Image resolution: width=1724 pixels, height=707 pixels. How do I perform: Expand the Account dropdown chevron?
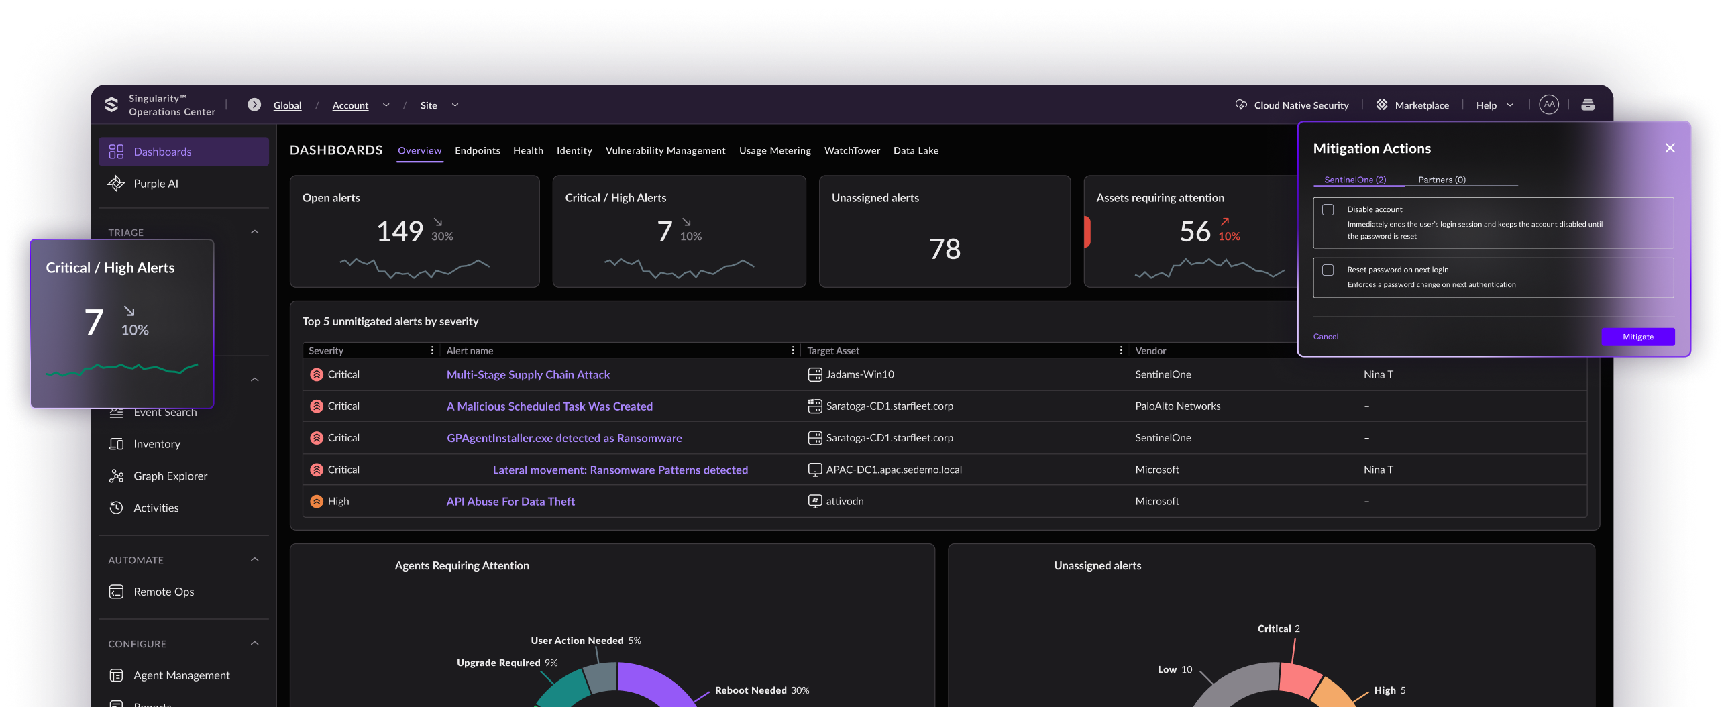point(386,105)
